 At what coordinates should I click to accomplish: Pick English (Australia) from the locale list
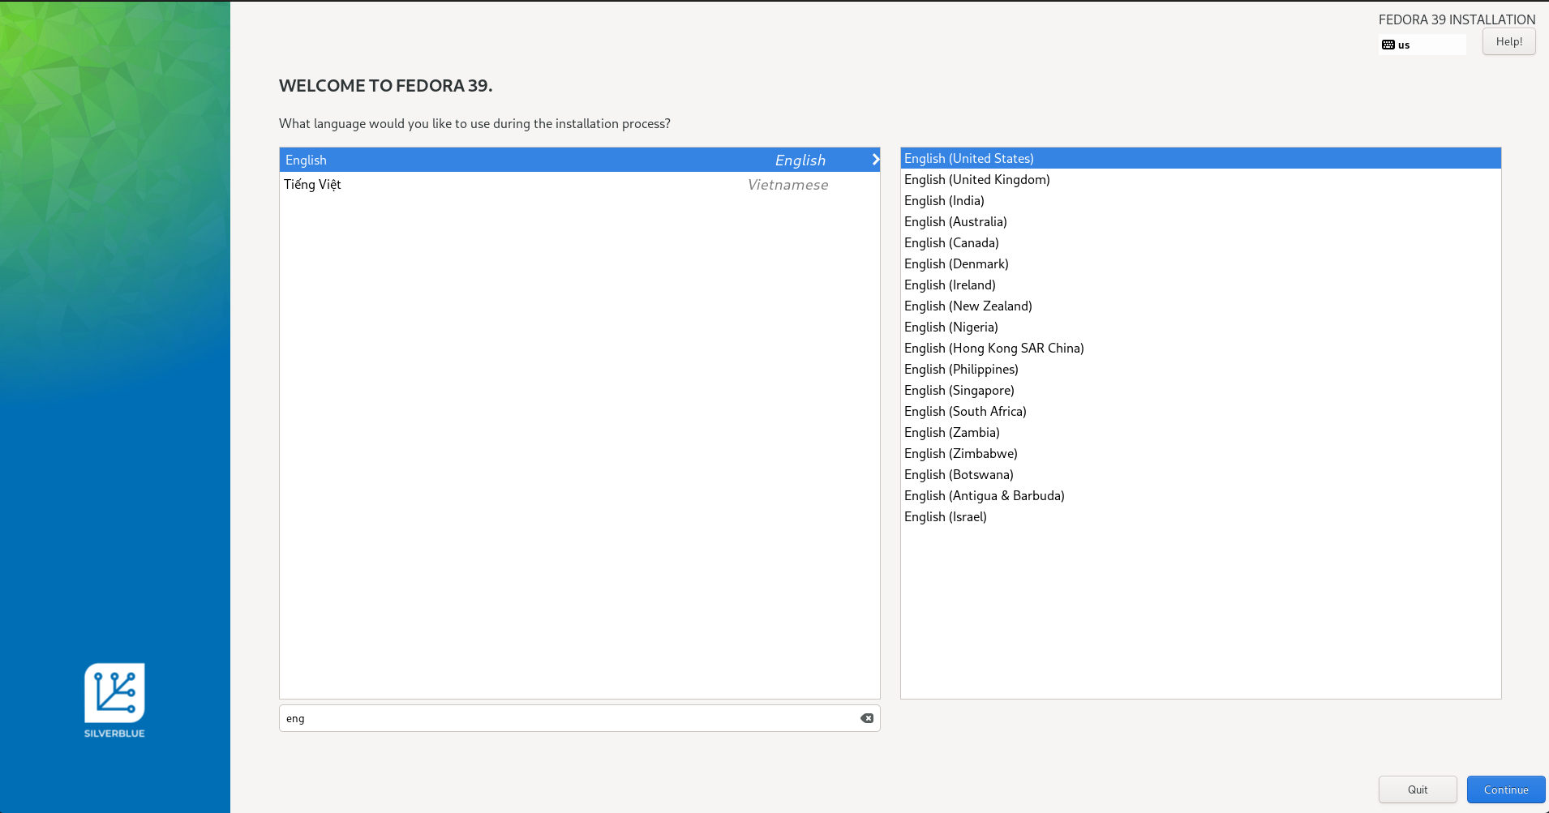coord(955,222)
